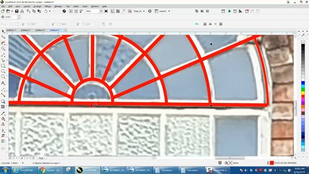
Task: Click the Import icon
Action: (71, 11)
